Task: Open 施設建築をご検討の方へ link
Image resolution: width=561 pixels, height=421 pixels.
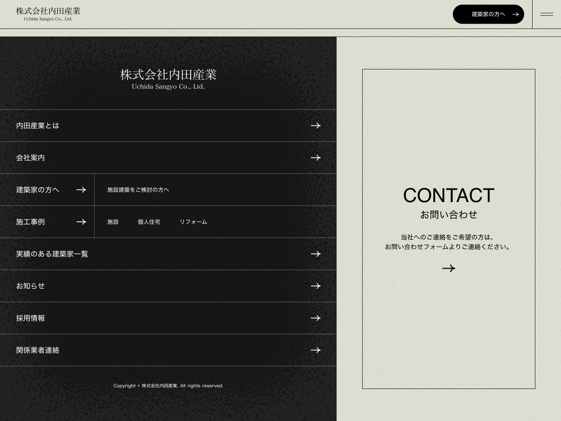Action: click(138, 190)
